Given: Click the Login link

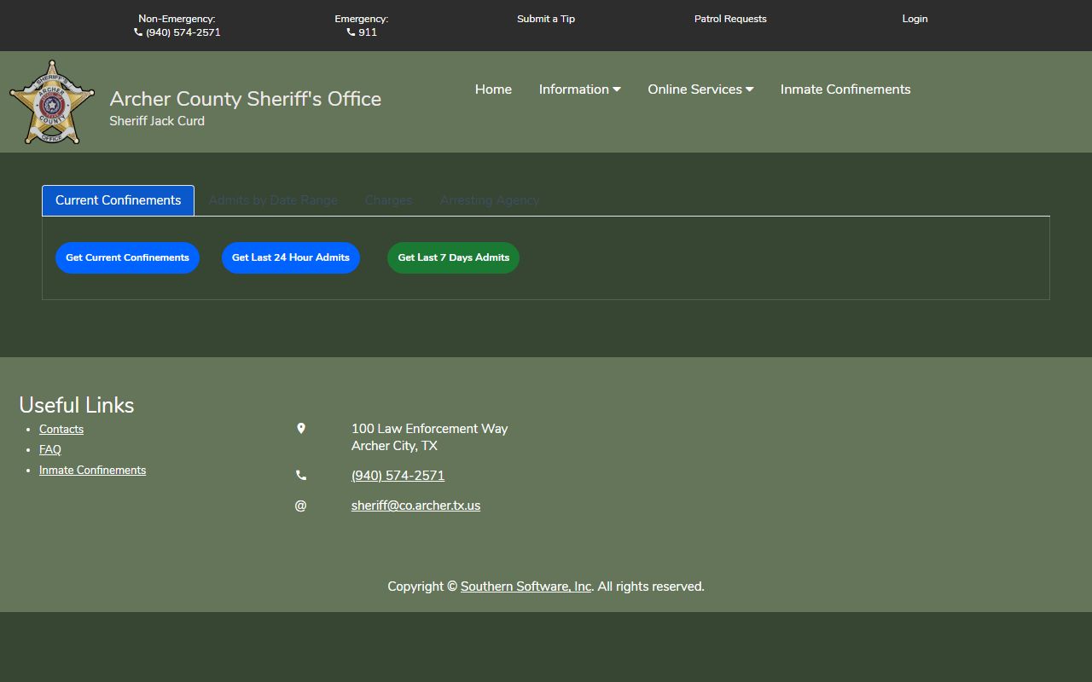Looking at the screenshot, I should point(915,19).
